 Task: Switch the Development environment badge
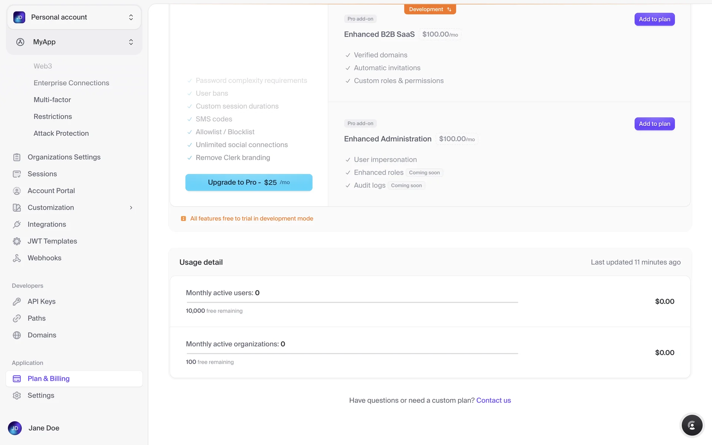point(430,9)
